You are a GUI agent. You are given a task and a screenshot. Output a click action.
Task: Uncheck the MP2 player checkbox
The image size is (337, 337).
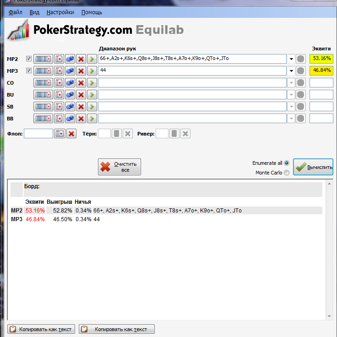pyautogui.click(x=29, y=59)
